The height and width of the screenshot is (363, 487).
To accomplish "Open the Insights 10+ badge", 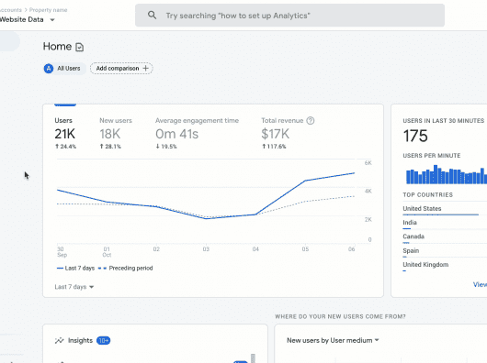I will (x=104, y=340).
